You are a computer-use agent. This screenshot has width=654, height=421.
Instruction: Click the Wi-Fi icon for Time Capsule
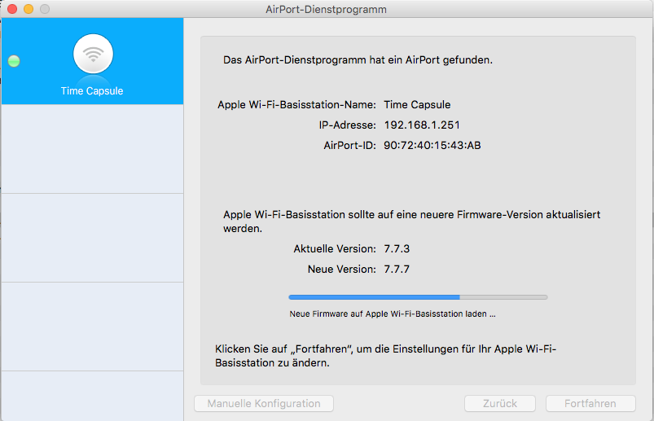(x=93, y=54)
